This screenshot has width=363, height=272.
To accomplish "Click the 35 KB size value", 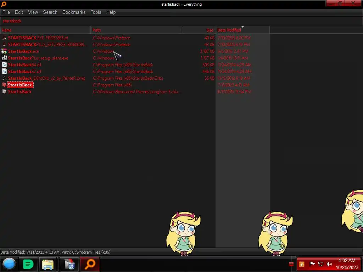I will [210, 78].
